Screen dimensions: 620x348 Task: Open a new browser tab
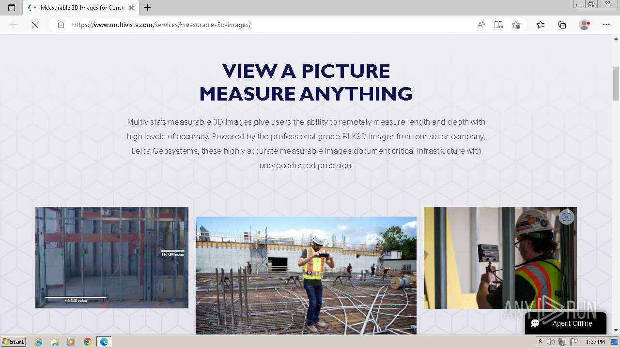pyautogui.click(x=148, y=8)
